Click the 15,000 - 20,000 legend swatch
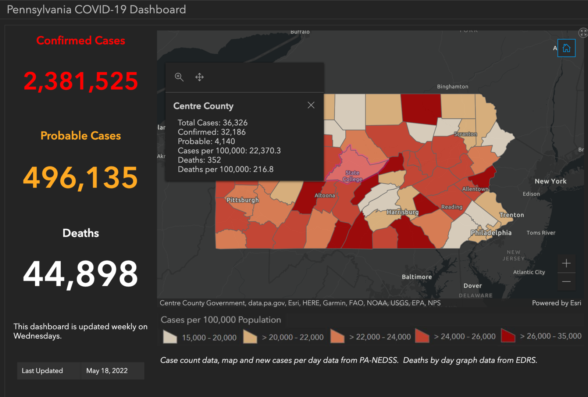This screenshot has height=397, width=588. click(170, 337)
